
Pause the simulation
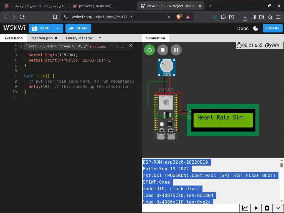coord(176,50)
